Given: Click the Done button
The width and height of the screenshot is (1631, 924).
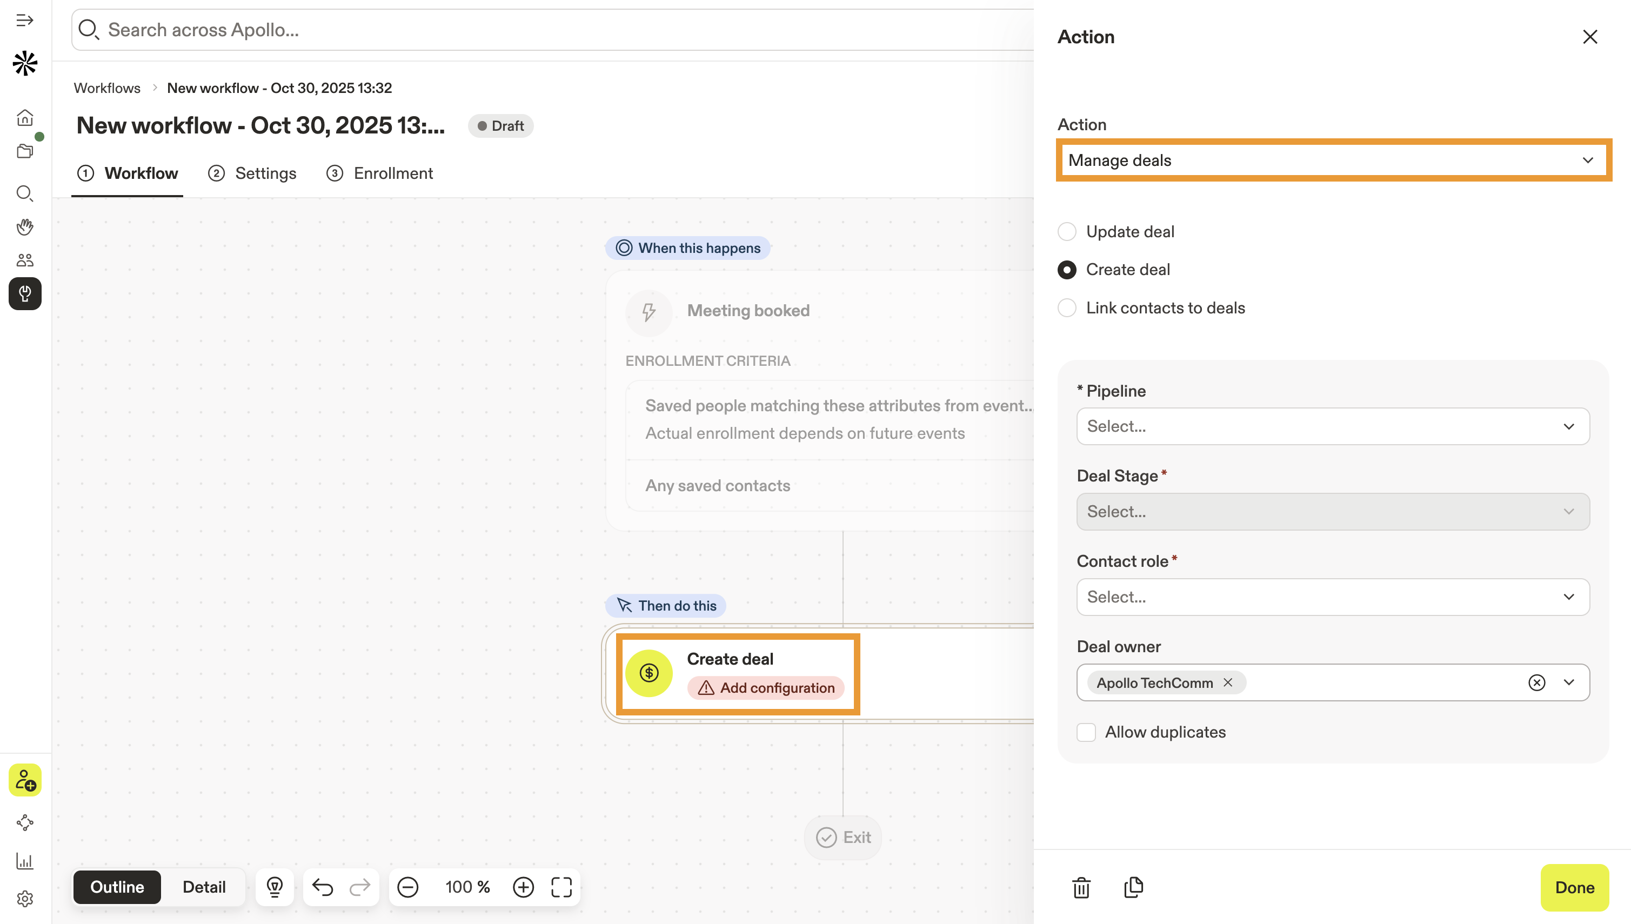Looking at the screenshot, I should [x=1574, y=887].
